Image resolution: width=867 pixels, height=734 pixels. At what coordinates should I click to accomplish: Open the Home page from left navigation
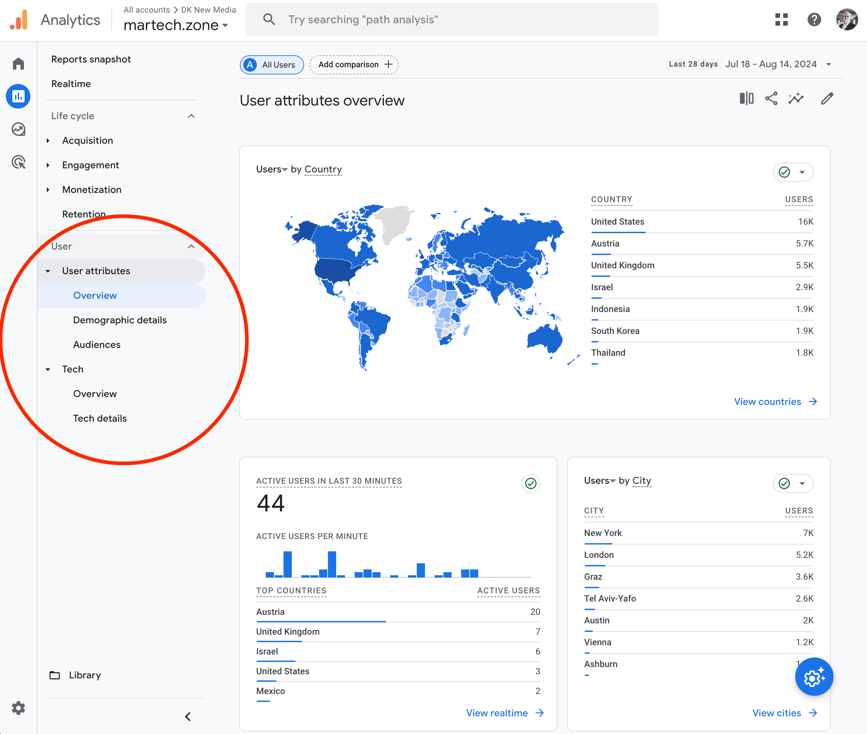pos(18,63)
